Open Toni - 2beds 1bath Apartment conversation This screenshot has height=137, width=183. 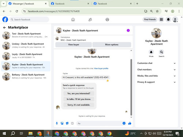26,35
